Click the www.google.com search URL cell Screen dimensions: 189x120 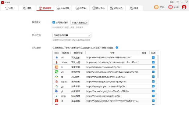tap(106, 86)
